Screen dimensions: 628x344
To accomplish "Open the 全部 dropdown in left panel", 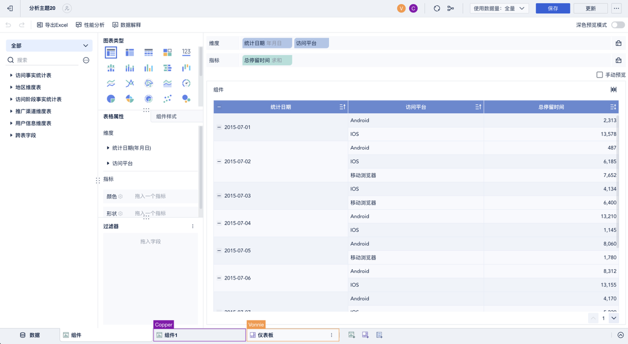I will pyautogui.click(x=49, y=46).
